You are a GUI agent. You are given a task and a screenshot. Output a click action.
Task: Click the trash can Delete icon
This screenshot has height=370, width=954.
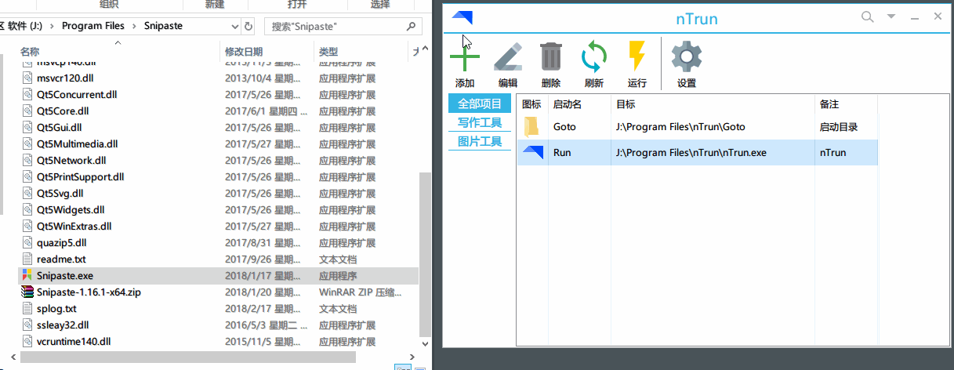tap(551, 57)
